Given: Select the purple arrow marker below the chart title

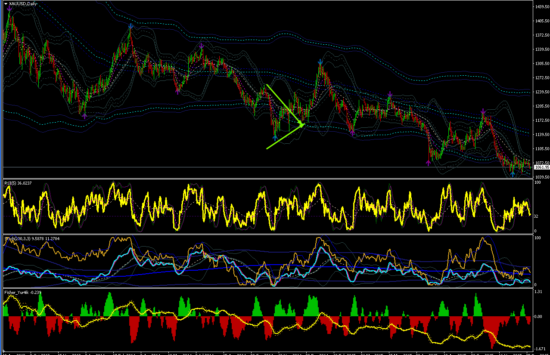Looking at the screenshot, I should [x=10, y=8].
